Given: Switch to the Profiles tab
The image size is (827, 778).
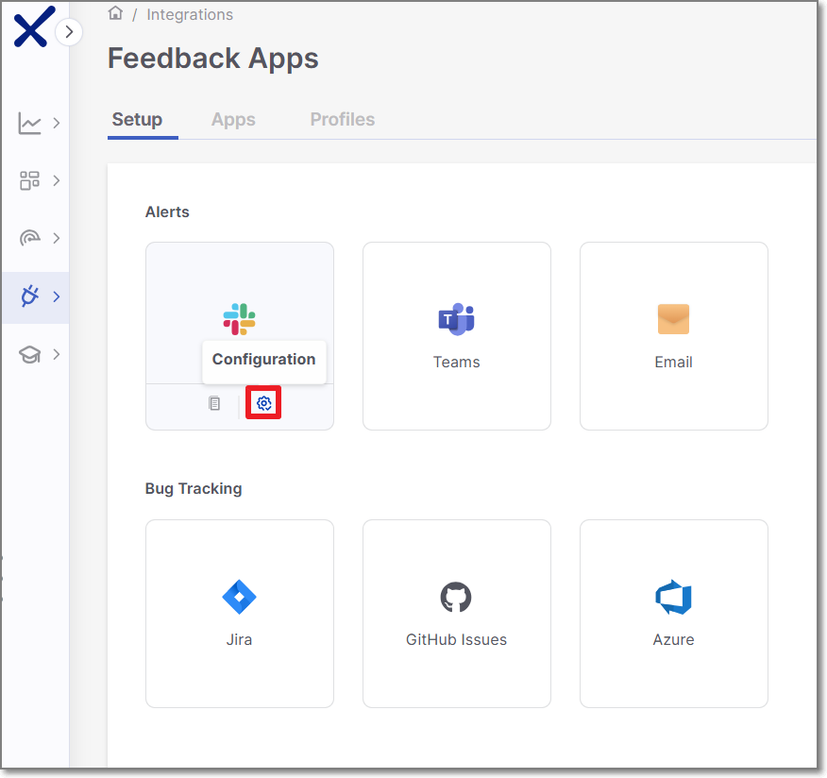Looking at the screenshot, I should (342, 120).
